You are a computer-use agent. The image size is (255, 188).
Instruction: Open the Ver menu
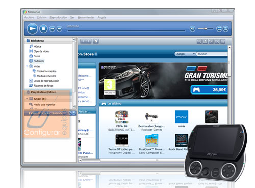(x=72, y=18)
